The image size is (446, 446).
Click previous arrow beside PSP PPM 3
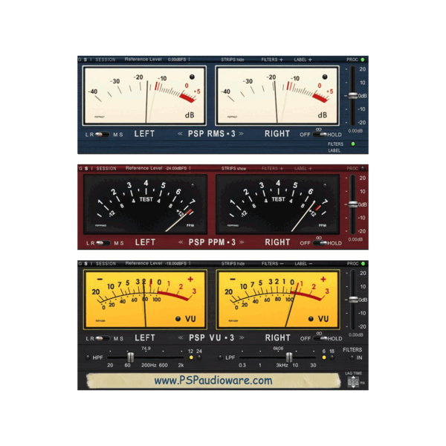(181, 242)
